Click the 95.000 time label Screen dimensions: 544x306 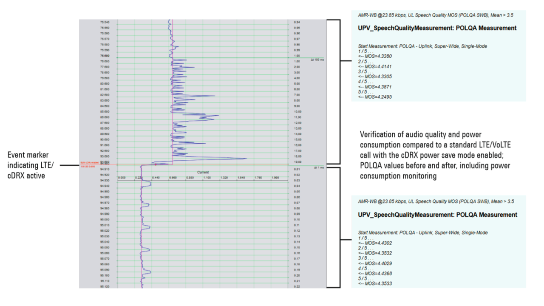pyautogui.click(x=105, y=219)
